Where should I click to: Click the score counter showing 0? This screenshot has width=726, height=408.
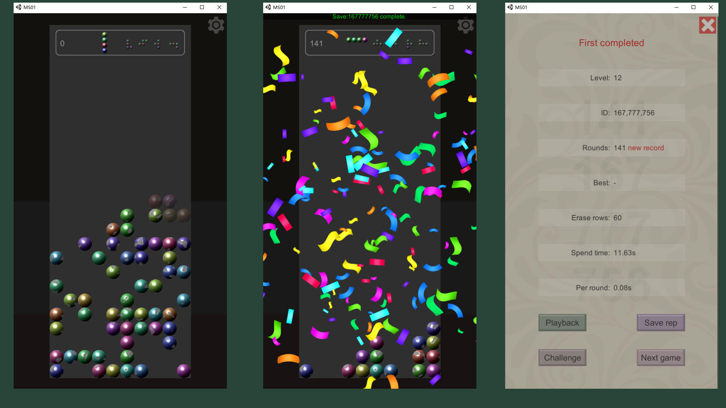(62, 43)
